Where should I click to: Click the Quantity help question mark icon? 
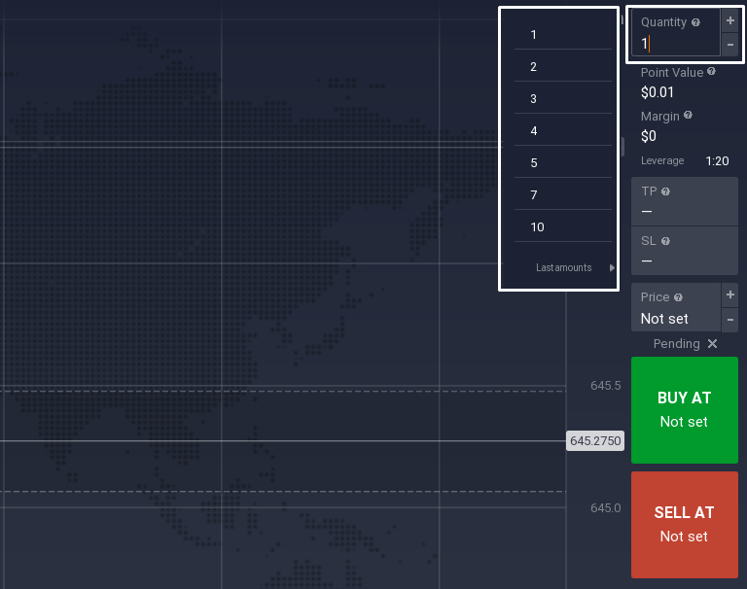pos(695,22)
